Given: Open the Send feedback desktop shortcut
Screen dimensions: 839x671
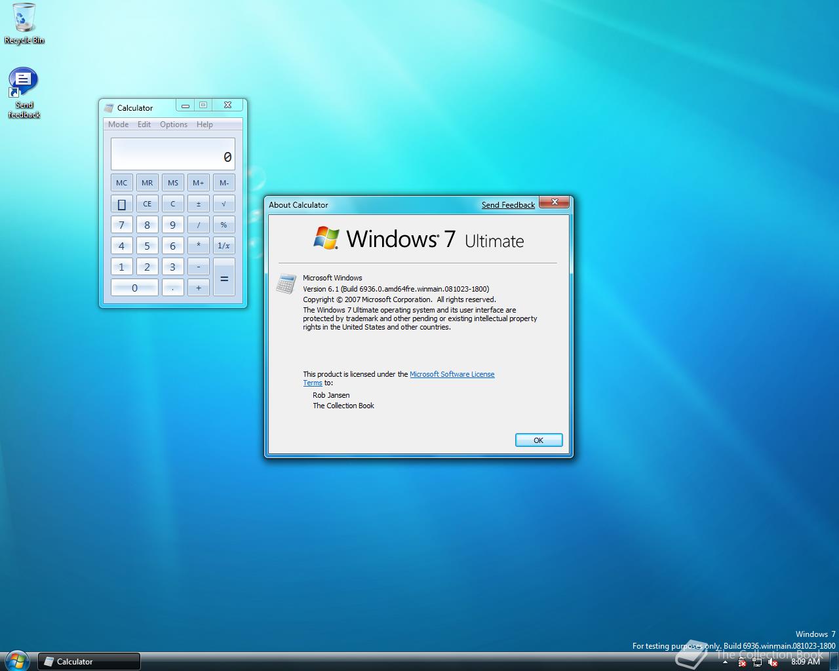Looking at the screenshot, I should 24,93.
